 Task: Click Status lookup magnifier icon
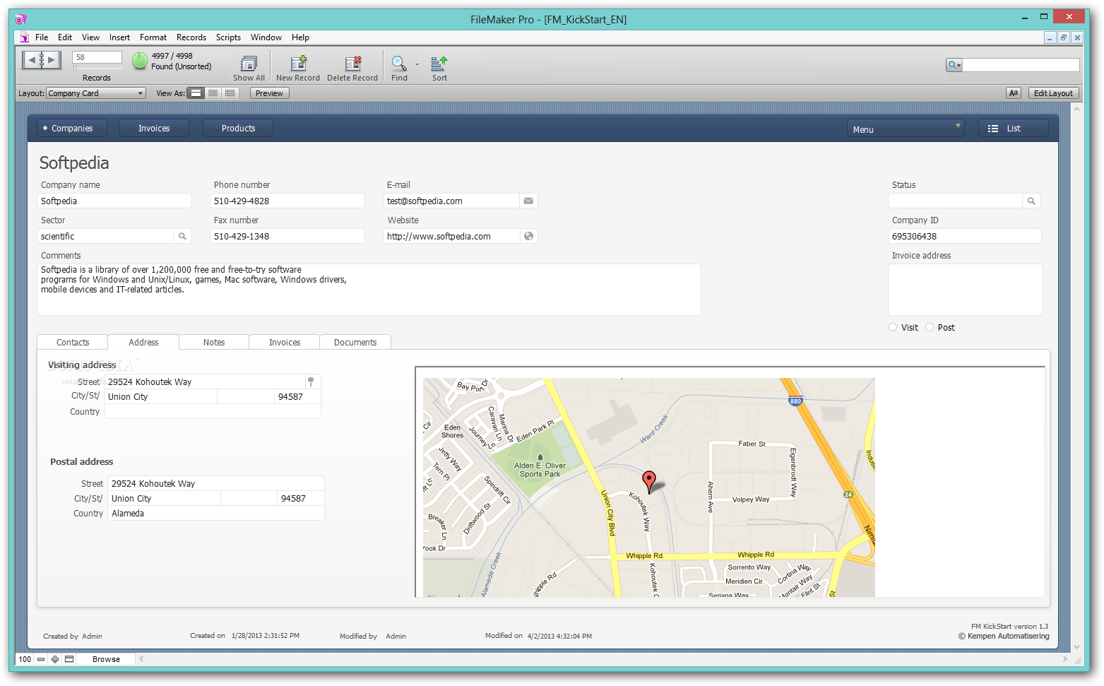[x=1031, y=201]
